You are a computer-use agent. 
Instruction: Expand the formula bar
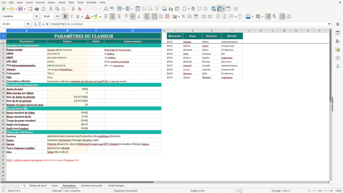[329, 24]
